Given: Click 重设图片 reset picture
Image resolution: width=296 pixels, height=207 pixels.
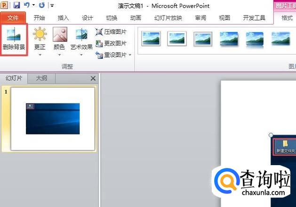Looking at the screenshot, I should pyautogui.click(x=111, y=55).
